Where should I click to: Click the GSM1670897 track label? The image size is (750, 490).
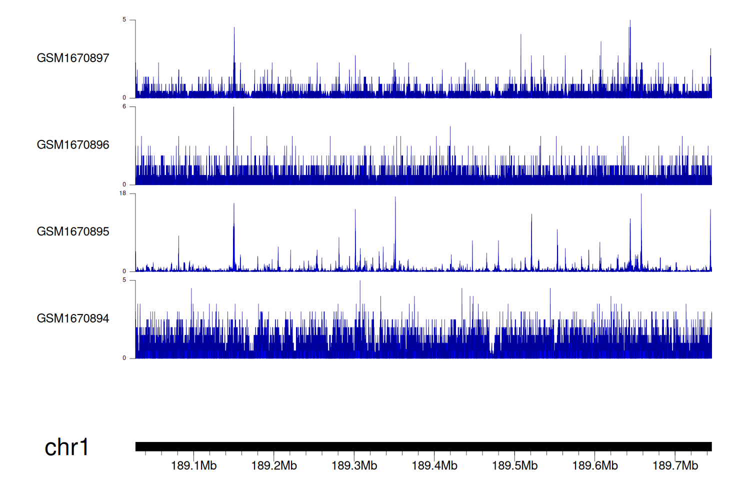pyautogui.click(x=72, y=58)
